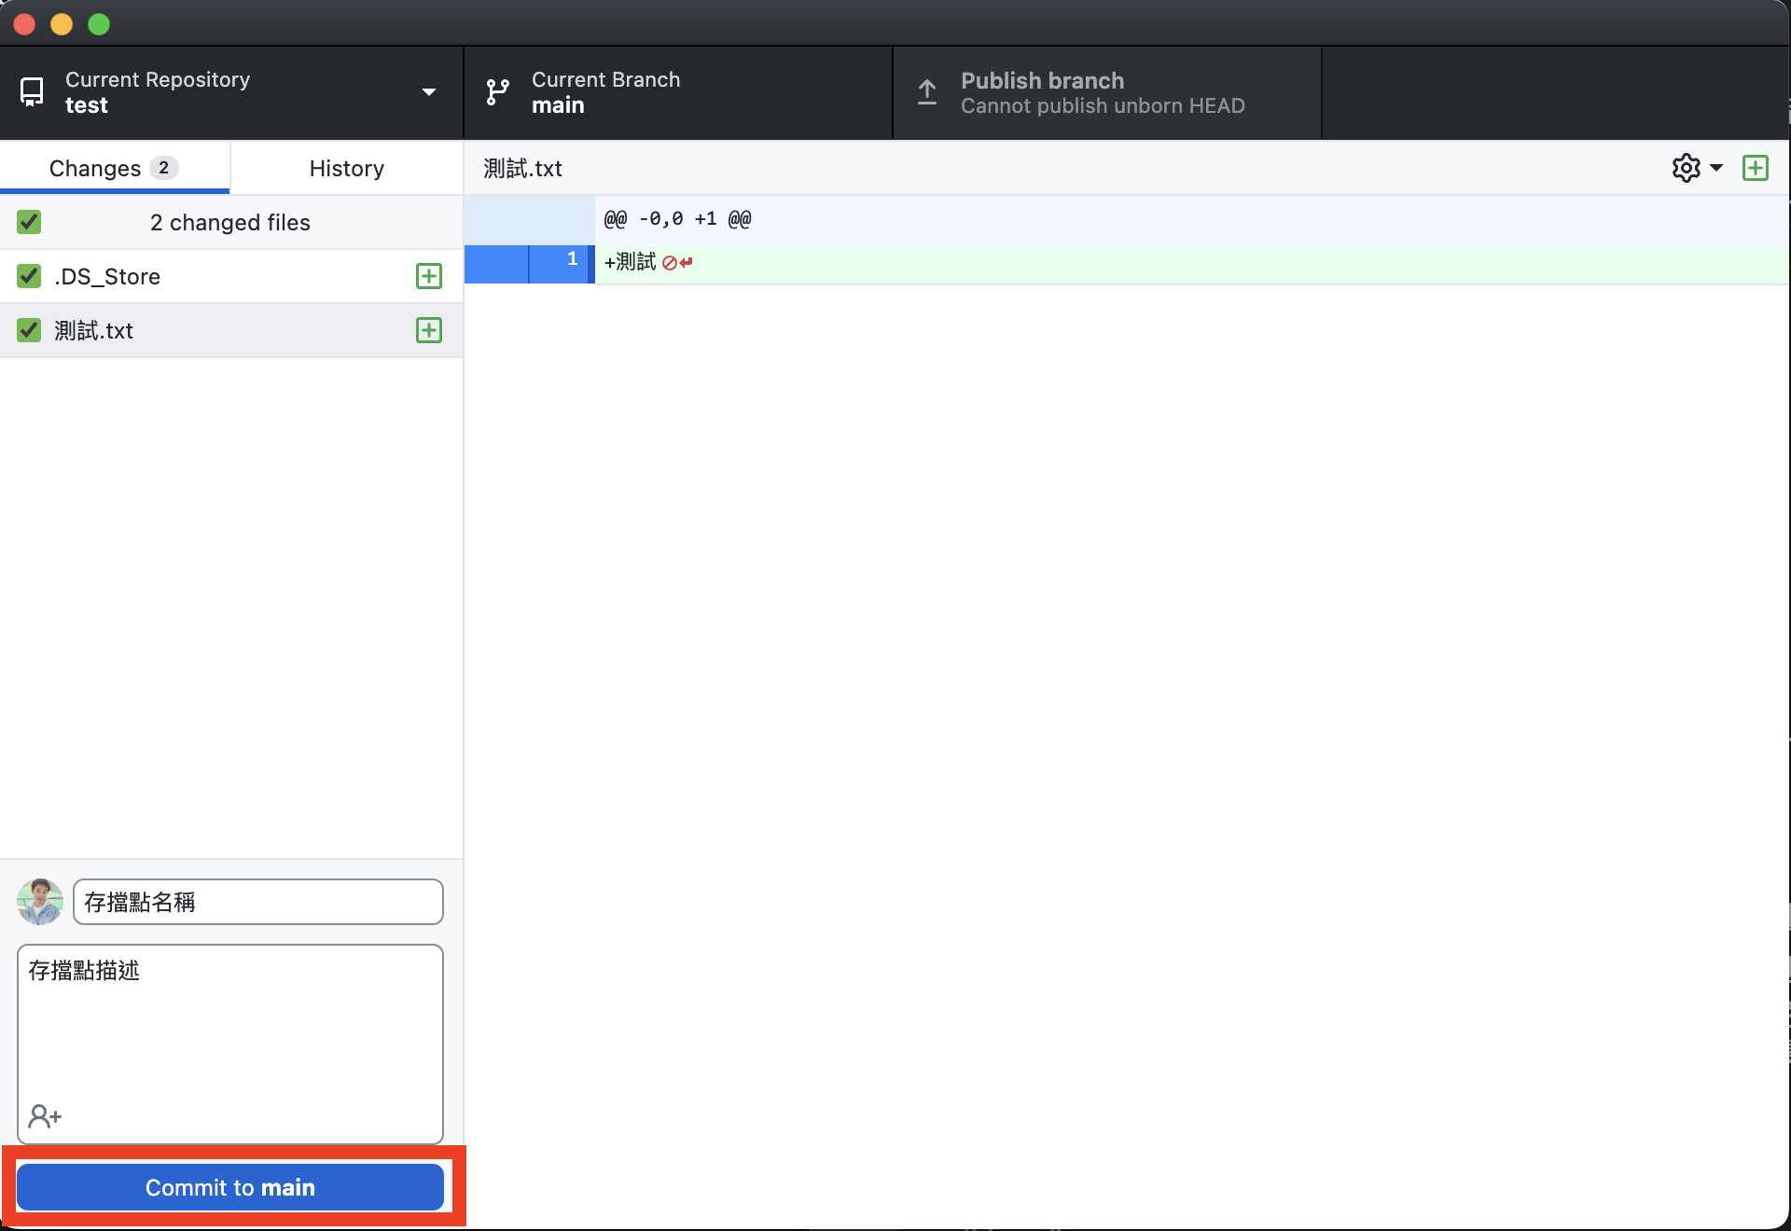Expand the diff settings gear dropdown
Screen dimensions: 1791x1231
[1696, 167]
